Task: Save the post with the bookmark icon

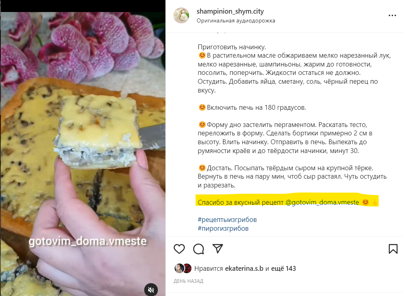Action: [393, 249]
